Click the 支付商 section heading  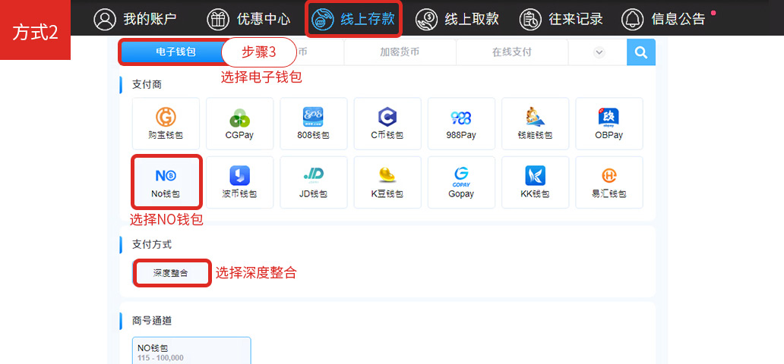[147, 84]
